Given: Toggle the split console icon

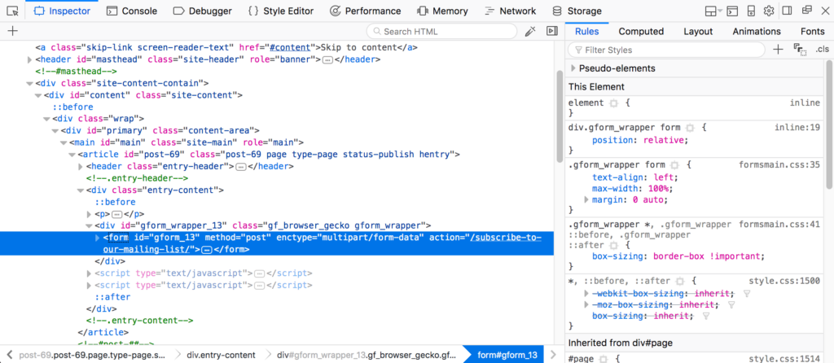Looking at the screenshot, I should (732, 11).
